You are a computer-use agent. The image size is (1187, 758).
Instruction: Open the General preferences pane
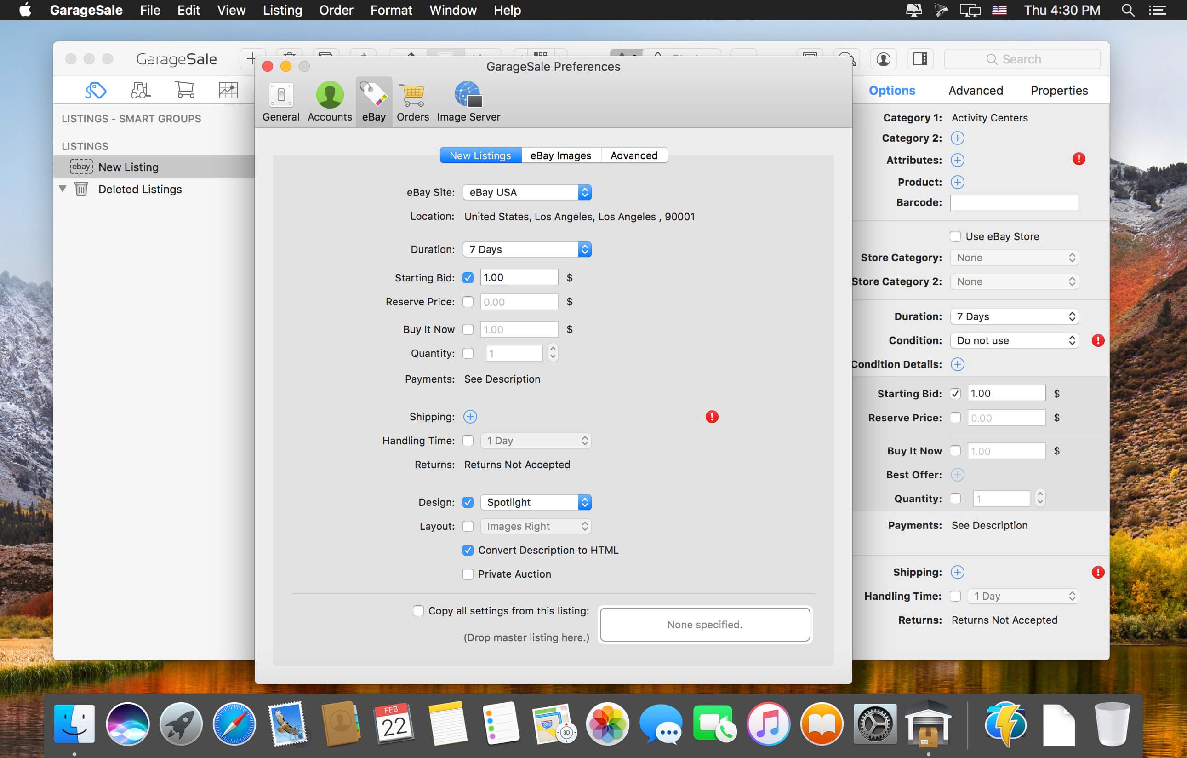click(280, 102)
